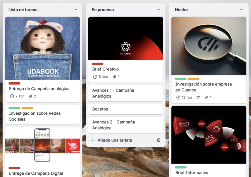Click Añade una tarjeta in En proceso
251x177 pixels.
pyautogui.click(x=115, y=140)
